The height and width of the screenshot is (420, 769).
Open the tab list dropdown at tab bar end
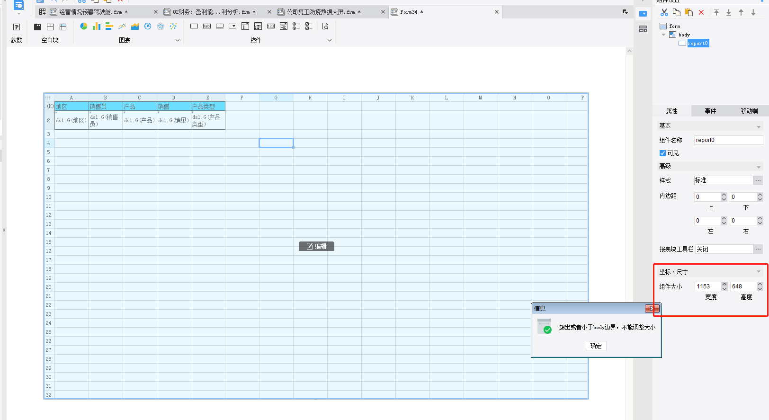point(625,12)
